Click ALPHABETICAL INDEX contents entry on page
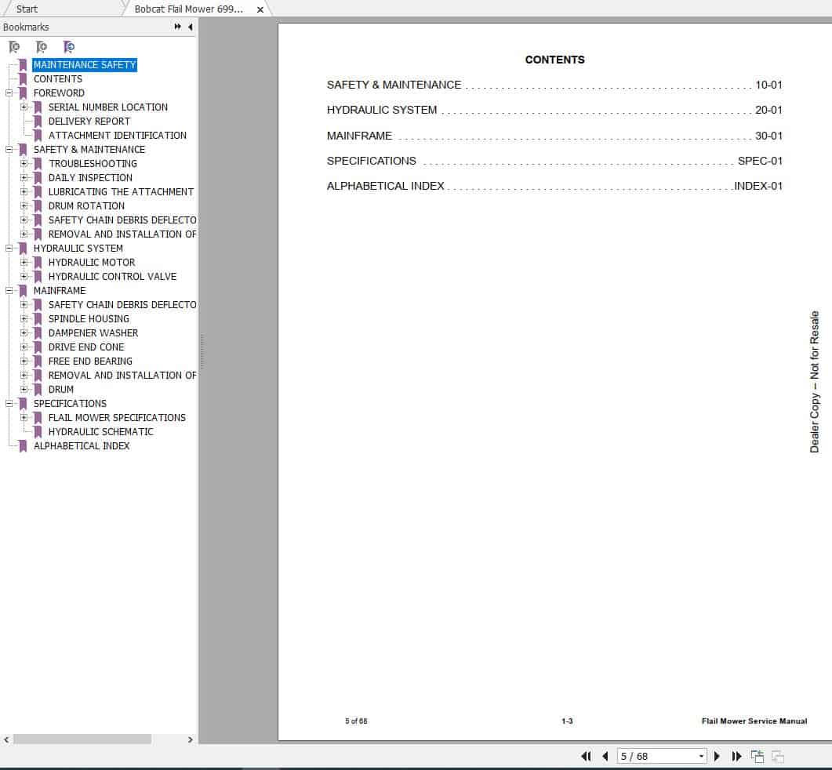The image size is (832, 770). click(x=554, y=186)
